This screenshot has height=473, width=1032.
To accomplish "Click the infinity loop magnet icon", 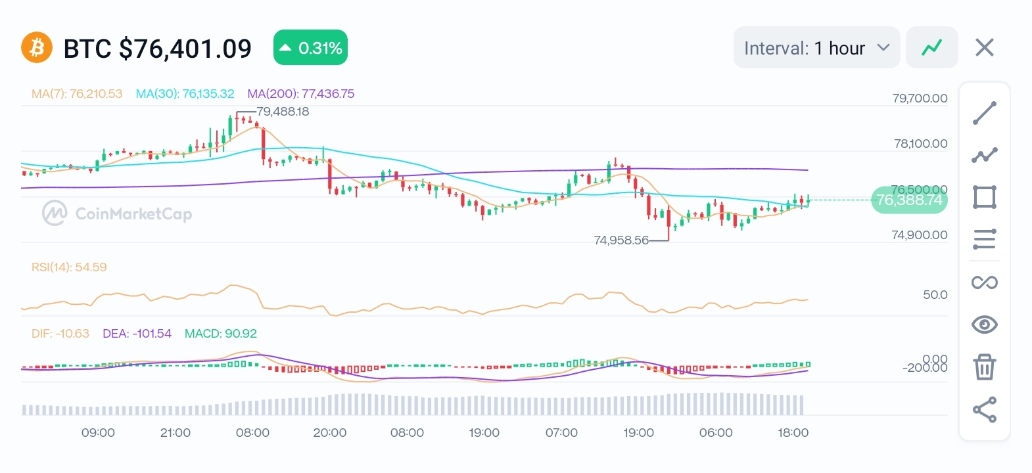I will click(984, 282).
